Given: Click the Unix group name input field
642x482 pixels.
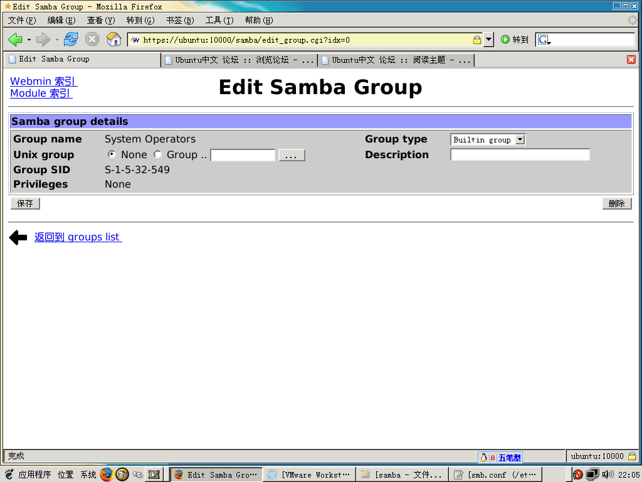Looking at the screenshot, I should [243, 155].
